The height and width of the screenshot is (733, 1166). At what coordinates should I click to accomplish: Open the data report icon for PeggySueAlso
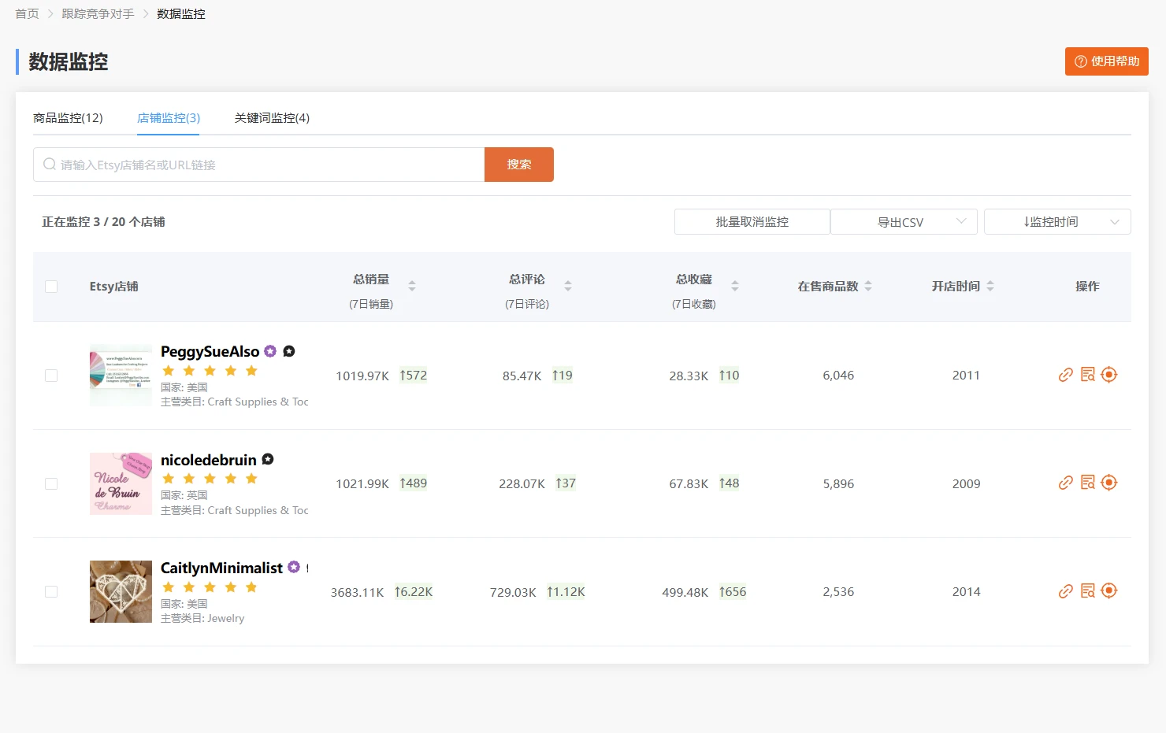[1087, 375]
